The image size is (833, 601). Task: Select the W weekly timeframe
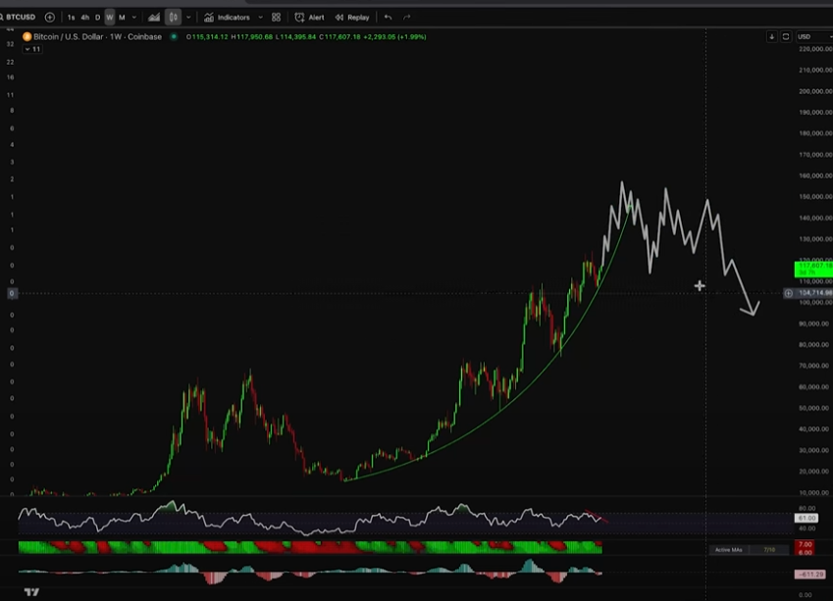[x=110, y=18]
